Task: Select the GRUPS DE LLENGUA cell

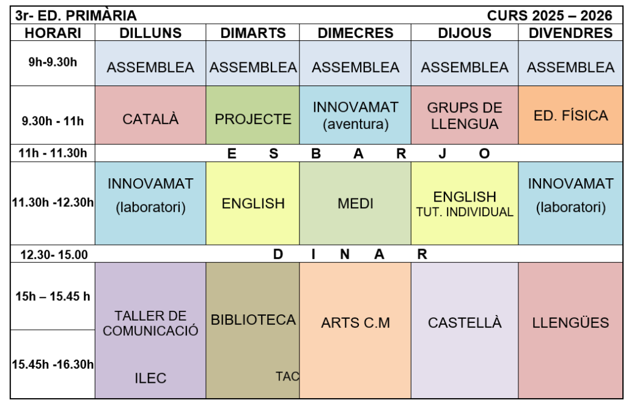Action: click(465, 115)
